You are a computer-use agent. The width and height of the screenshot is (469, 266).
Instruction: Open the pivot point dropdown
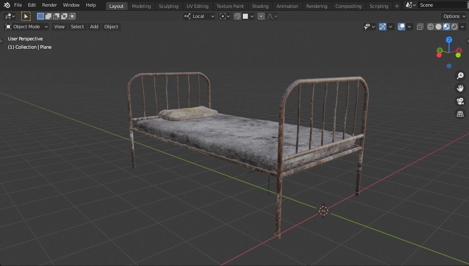(x=224, y=16)
